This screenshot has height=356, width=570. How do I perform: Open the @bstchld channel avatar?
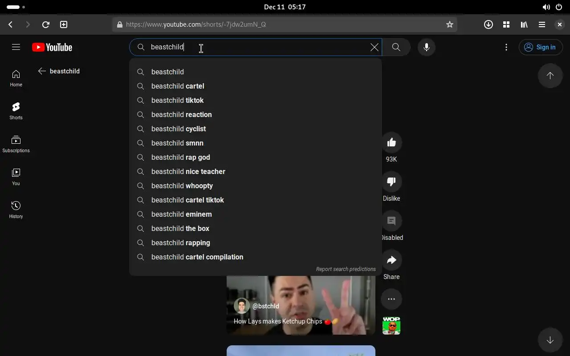tap(242, 306)
